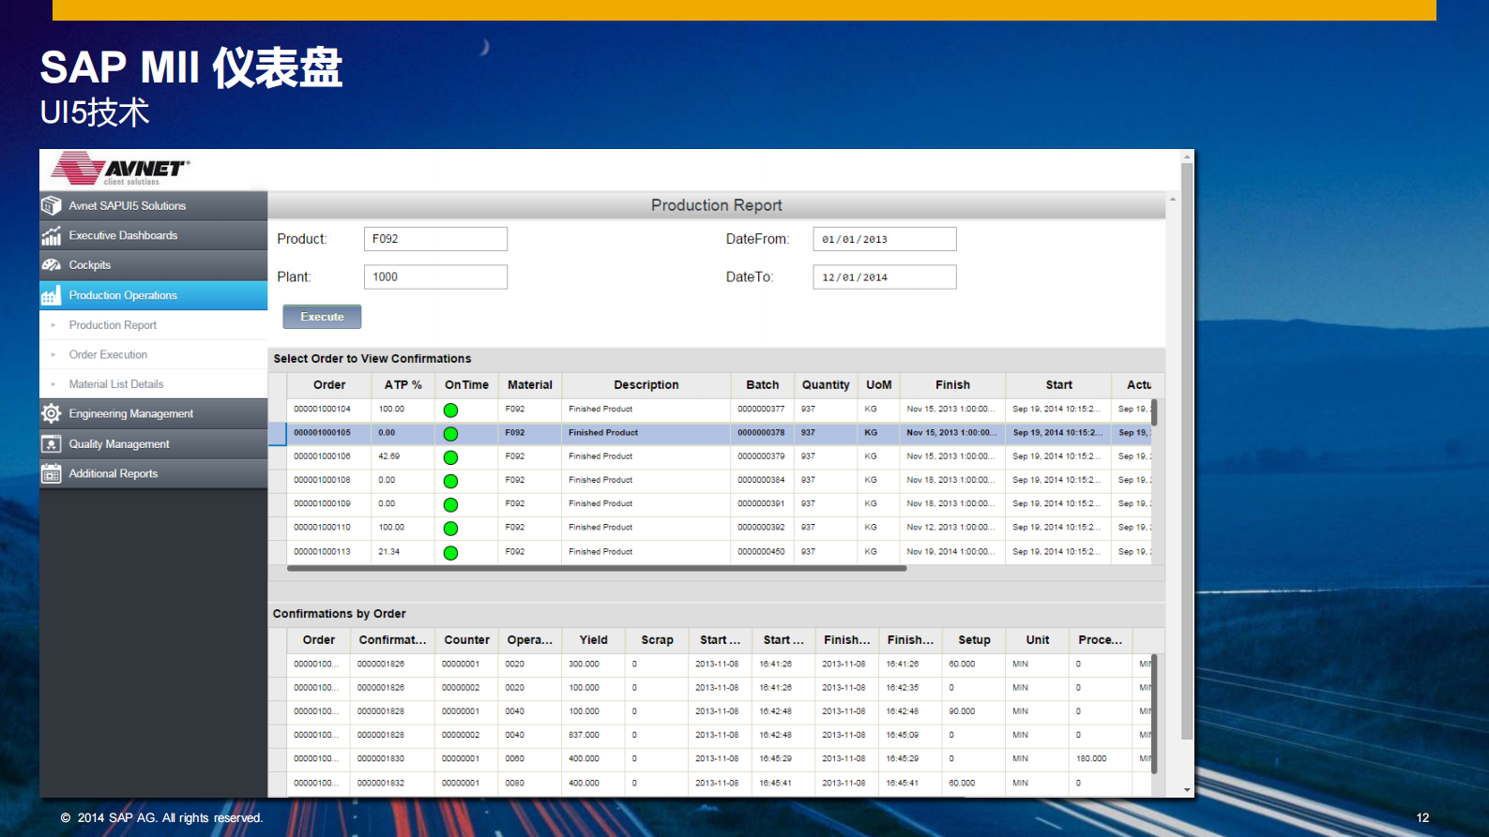Viewport: 1489px width, 837px height.
Task: Click confirmation 0000001832 cell
Action: click(393, 783)
